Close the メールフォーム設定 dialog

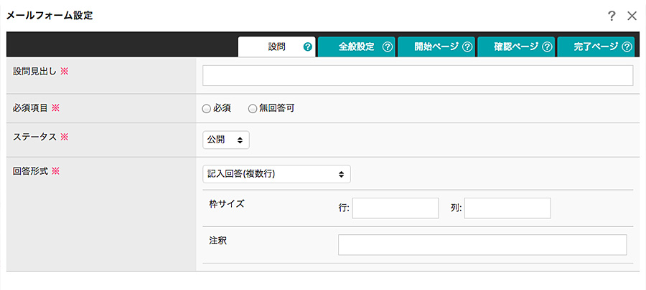click(632, 16)
